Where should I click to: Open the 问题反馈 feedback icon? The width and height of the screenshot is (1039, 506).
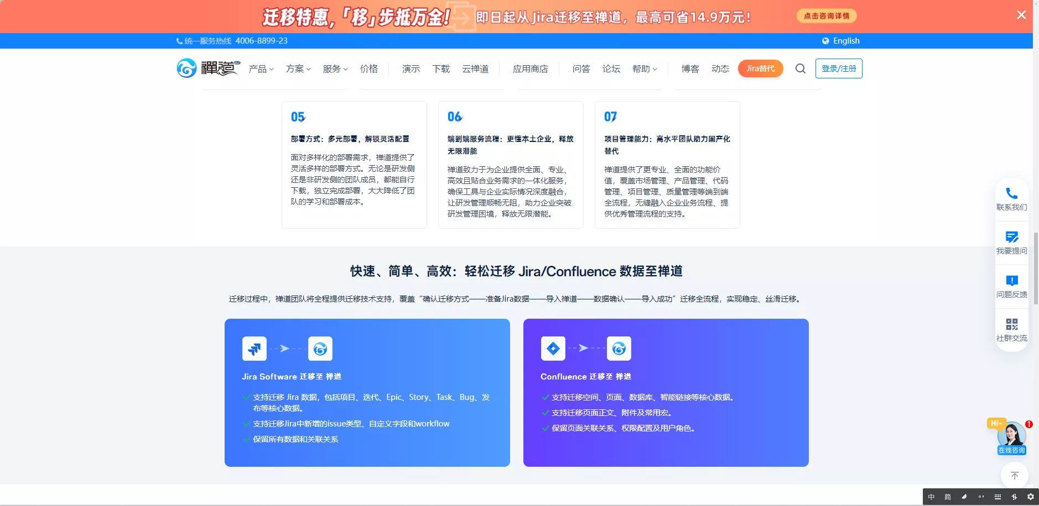click(x=1011, y=281)
